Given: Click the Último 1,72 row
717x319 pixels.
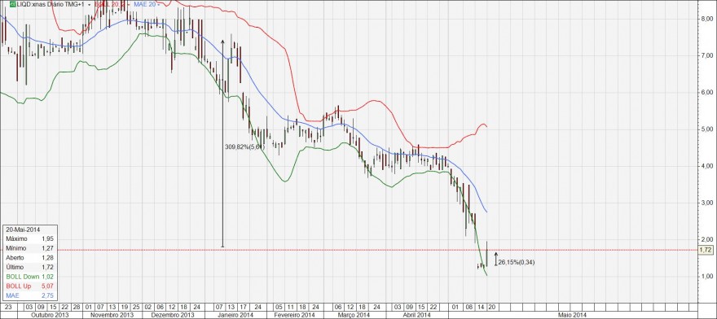Looking at the screenshot, I should [x=29, y=267].
